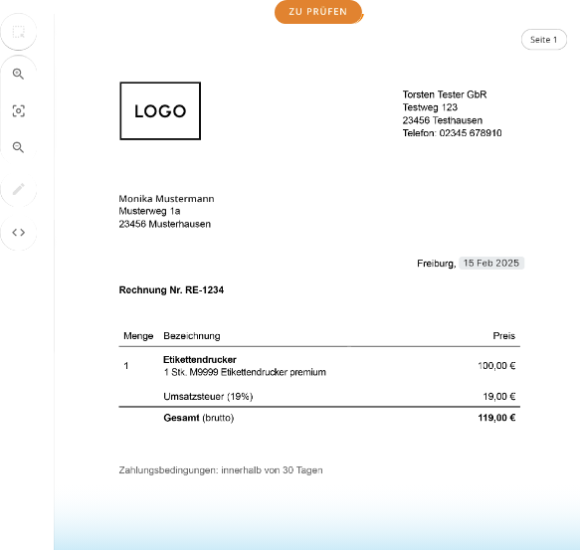Click the Seite 1 page indicator
This screenshot has width=580, height=550.
[544, 40]
